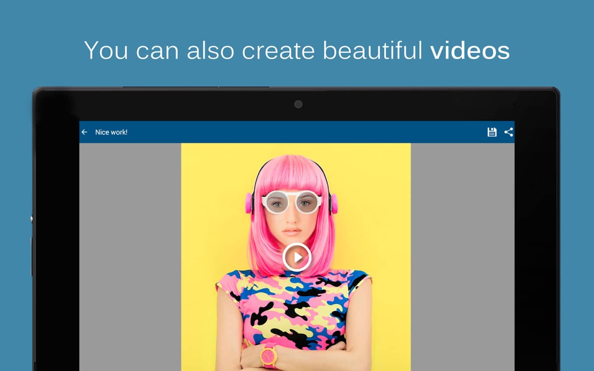Screen dimensions: 594x371
Task: Click the tablet's black bezel beside the camera
Action: pos(371,104)
